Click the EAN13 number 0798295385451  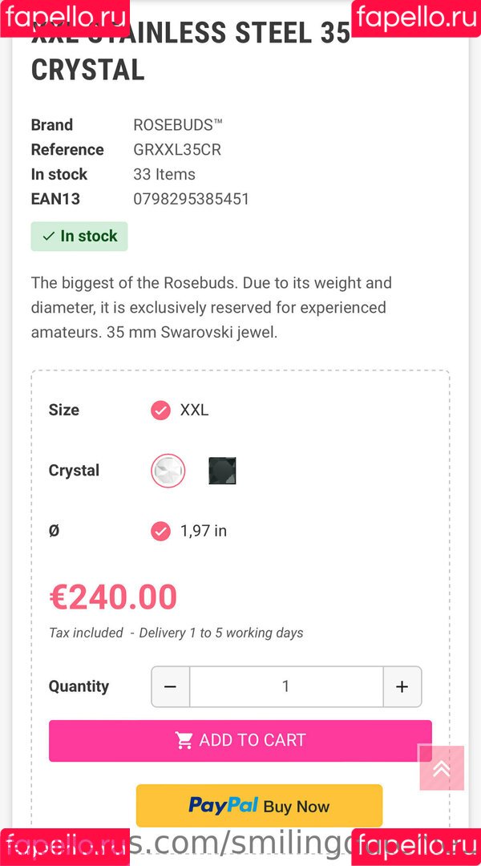pyautogui.click(x=192, y=199)
